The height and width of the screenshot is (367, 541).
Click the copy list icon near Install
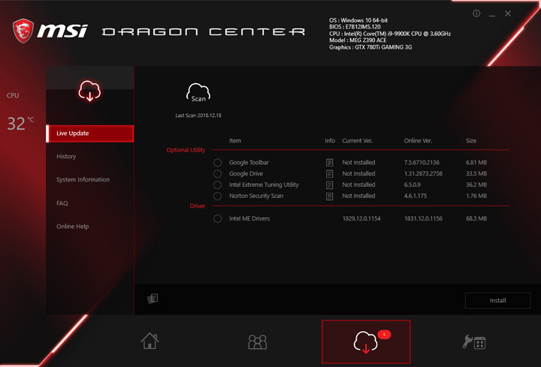click(x=153, y=299)
